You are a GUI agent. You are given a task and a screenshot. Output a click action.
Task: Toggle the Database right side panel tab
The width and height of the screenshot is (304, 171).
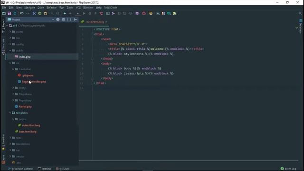tap(301, 27)
